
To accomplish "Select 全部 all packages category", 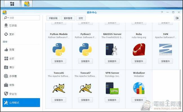I will (21, 58).
